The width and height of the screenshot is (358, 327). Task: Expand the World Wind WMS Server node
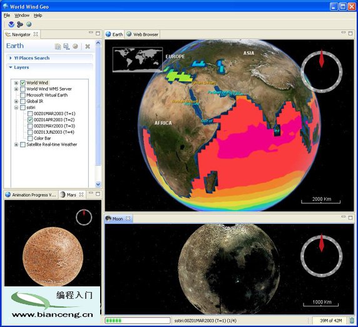point(16,89)
